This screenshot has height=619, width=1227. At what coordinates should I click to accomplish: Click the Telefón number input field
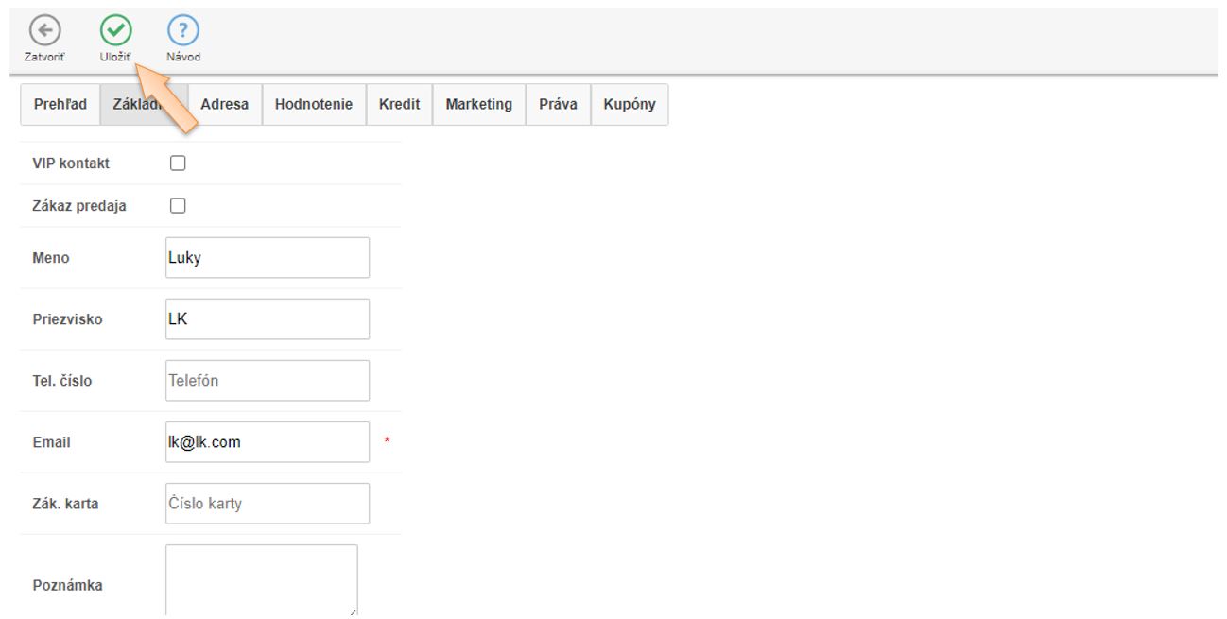[x=267, y=381]
